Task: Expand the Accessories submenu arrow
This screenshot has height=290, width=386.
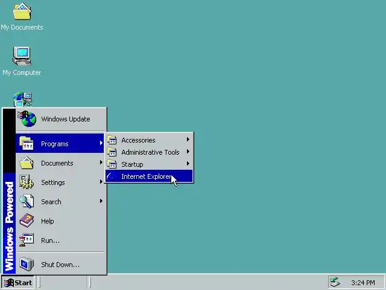Action: 188,140
